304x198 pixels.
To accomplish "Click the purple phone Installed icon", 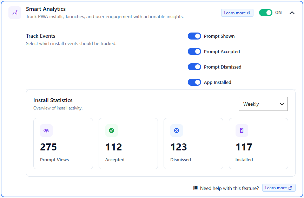I will tap(242, 130).
